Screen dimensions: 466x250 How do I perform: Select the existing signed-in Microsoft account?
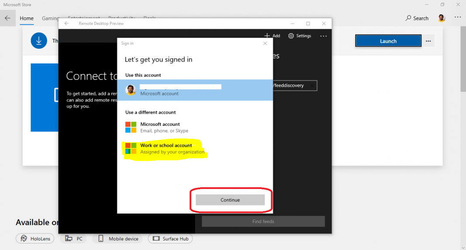195,90
